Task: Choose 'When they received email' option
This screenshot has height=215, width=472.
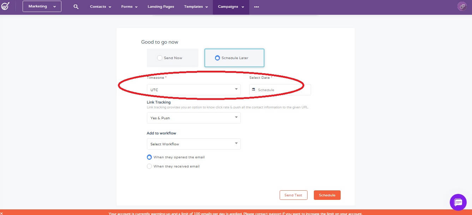Action: (x=149, y=166)
